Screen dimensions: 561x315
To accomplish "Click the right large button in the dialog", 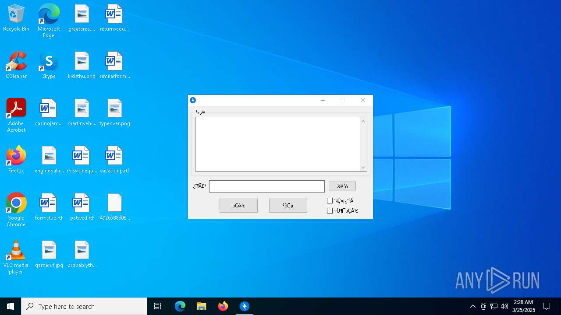I will pos(288,206).
